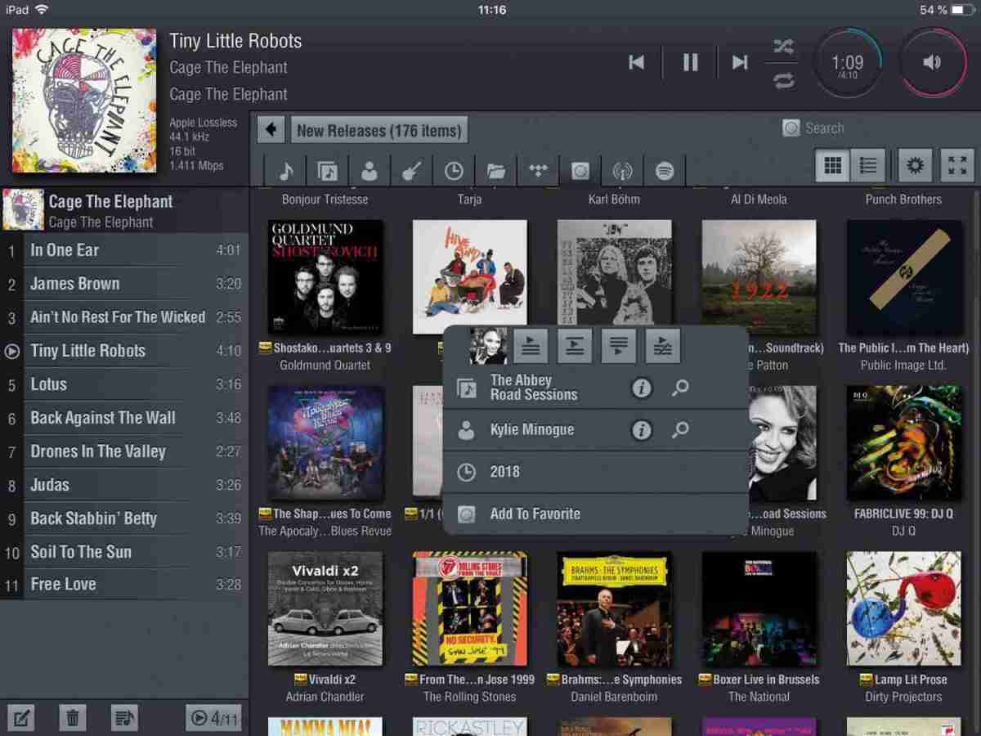This screenshot has width=981, height=736.
Task: Open the folder browsing tab
Action: (495, 171)
